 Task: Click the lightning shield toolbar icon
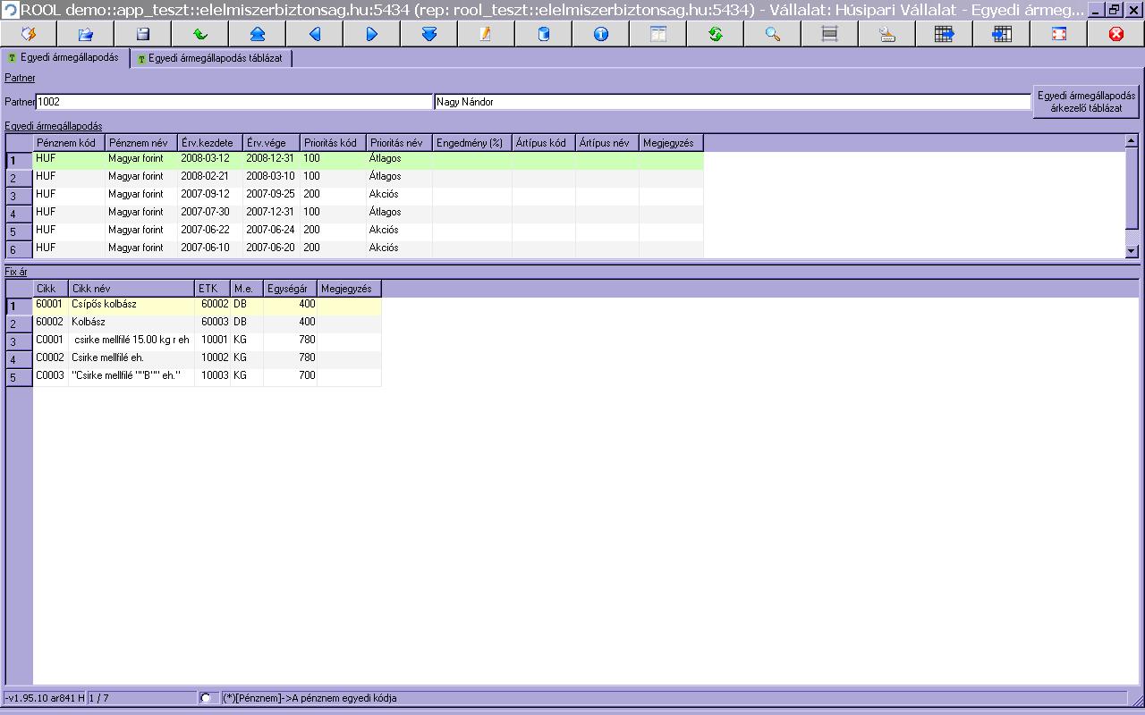(x=29, y=34)
